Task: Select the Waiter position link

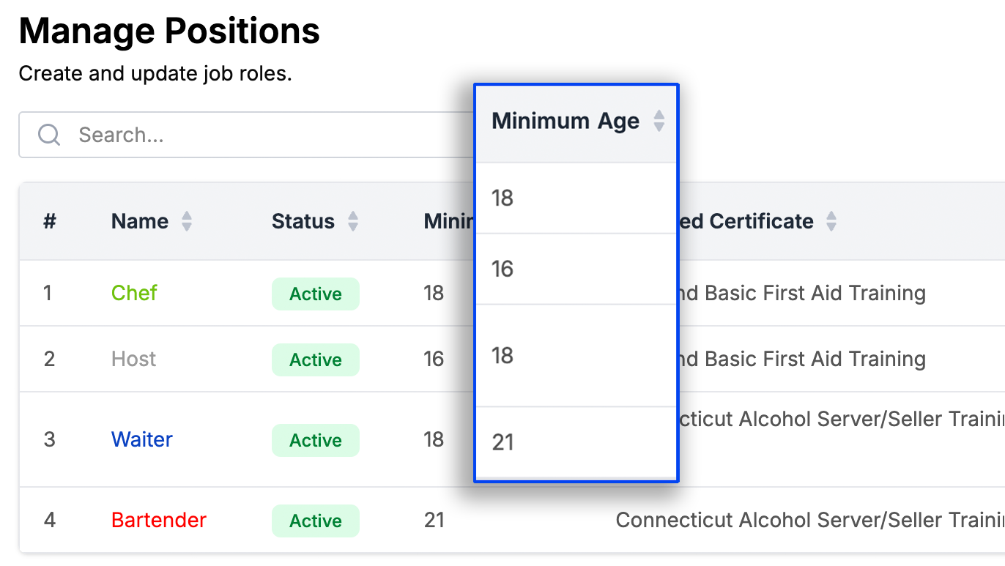Action: (141, 439)
